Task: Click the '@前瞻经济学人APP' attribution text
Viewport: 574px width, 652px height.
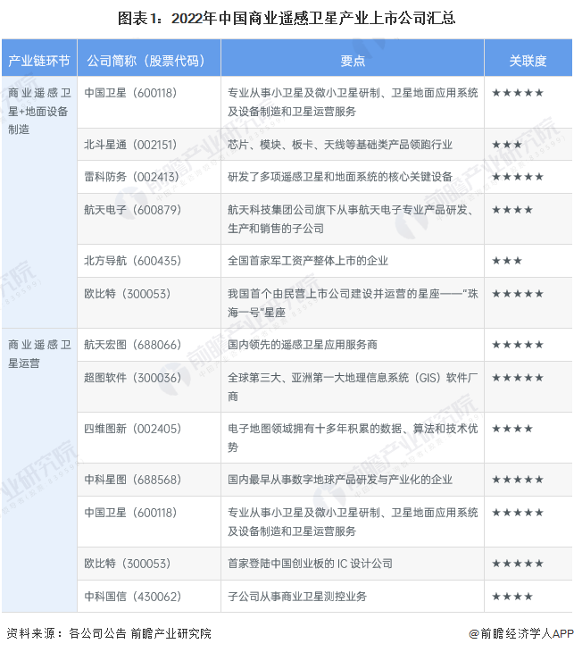Action: 521,634
